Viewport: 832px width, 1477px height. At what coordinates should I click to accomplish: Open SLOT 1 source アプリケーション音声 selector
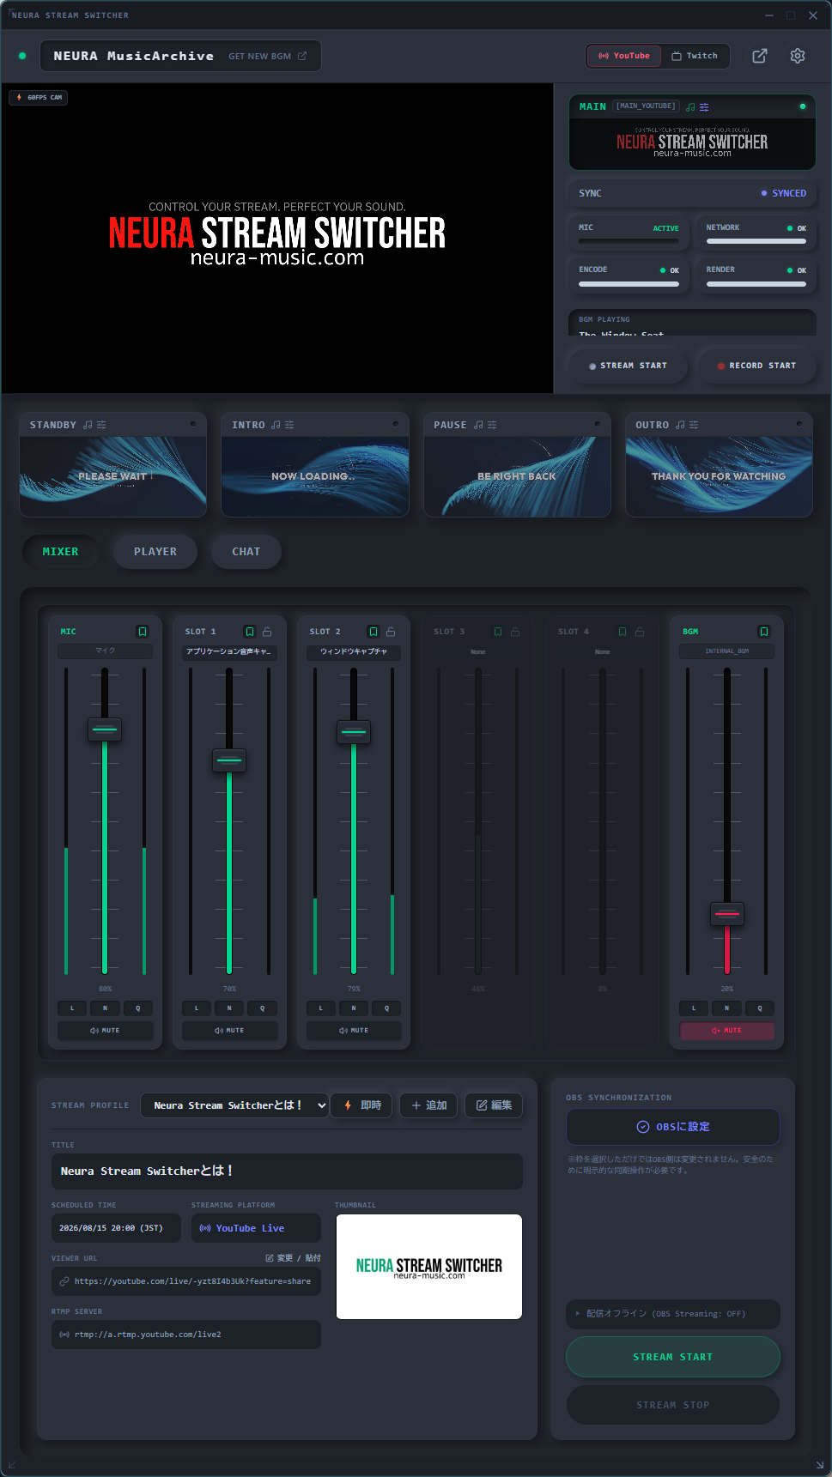tap(229, 651)
